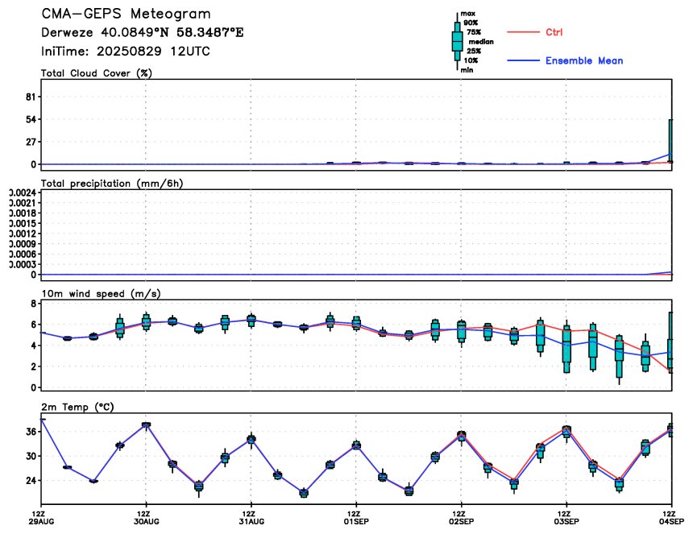Click the 12Z 03SEP time label
Image resolution: width=693 pixels, height=534 pixels.
tap(566, 518)
